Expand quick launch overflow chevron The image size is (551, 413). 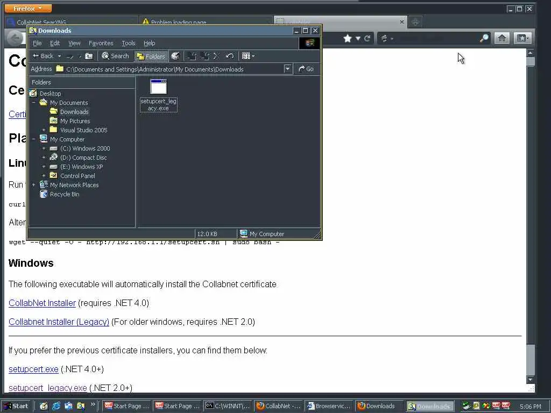tap(93, 404)
